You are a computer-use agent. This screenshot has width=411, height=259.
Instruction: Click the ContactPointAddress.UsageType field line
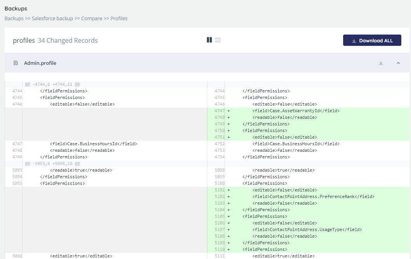[307, 229]
